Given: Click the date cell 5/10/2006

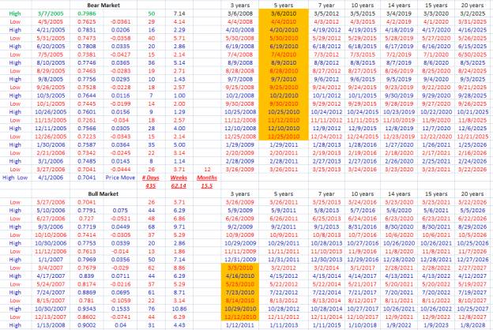Looking at the screenshot, I should pyautogui.click(x=51, y=210).
